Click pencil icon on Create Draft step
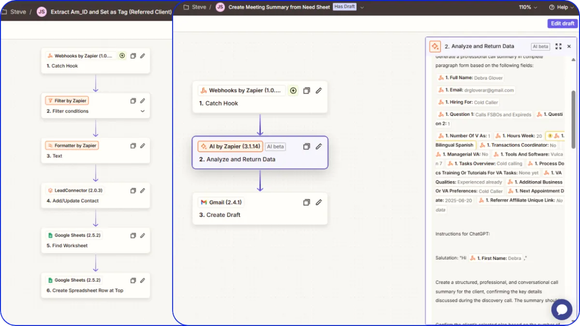Viewport: 580px width, 326px height. (x=319, y=202)
